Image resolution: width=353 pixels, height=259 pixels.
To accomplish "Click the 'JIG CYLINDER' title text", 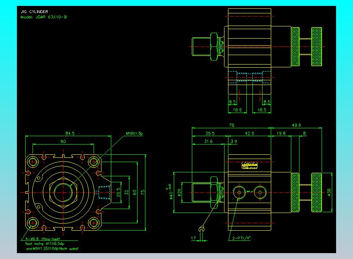I will pos(35,12).
